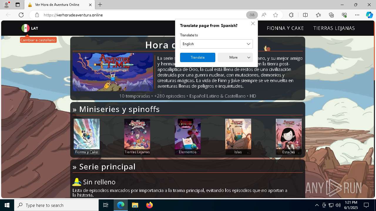Click the Edge taskbar icon

[121, 205]
